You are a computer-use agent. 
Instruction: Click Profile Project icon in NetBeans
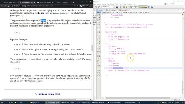[134, 7]
